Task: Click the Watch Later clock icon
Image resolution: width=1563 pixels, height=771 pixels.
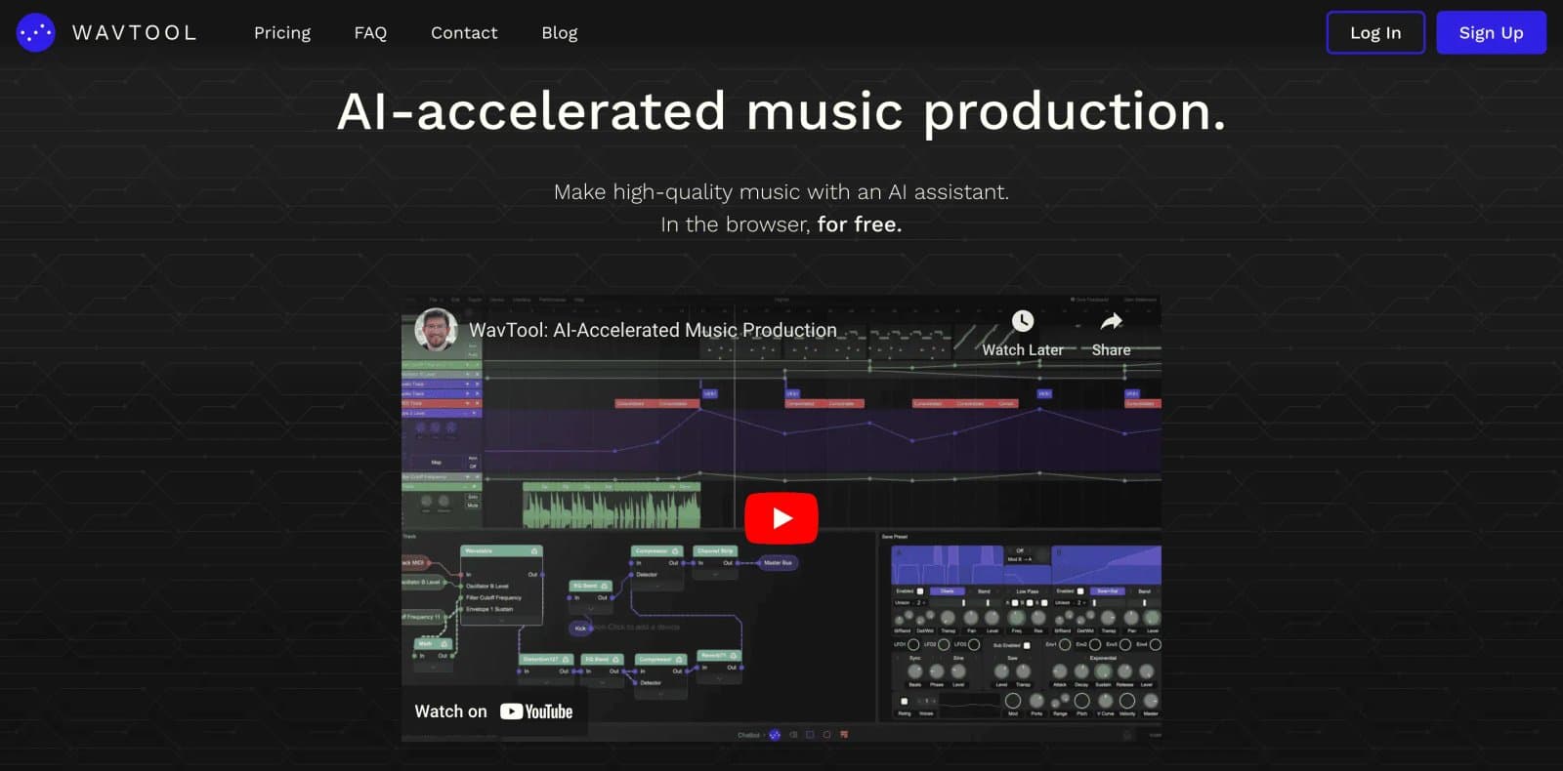Action: [1023, 321]
